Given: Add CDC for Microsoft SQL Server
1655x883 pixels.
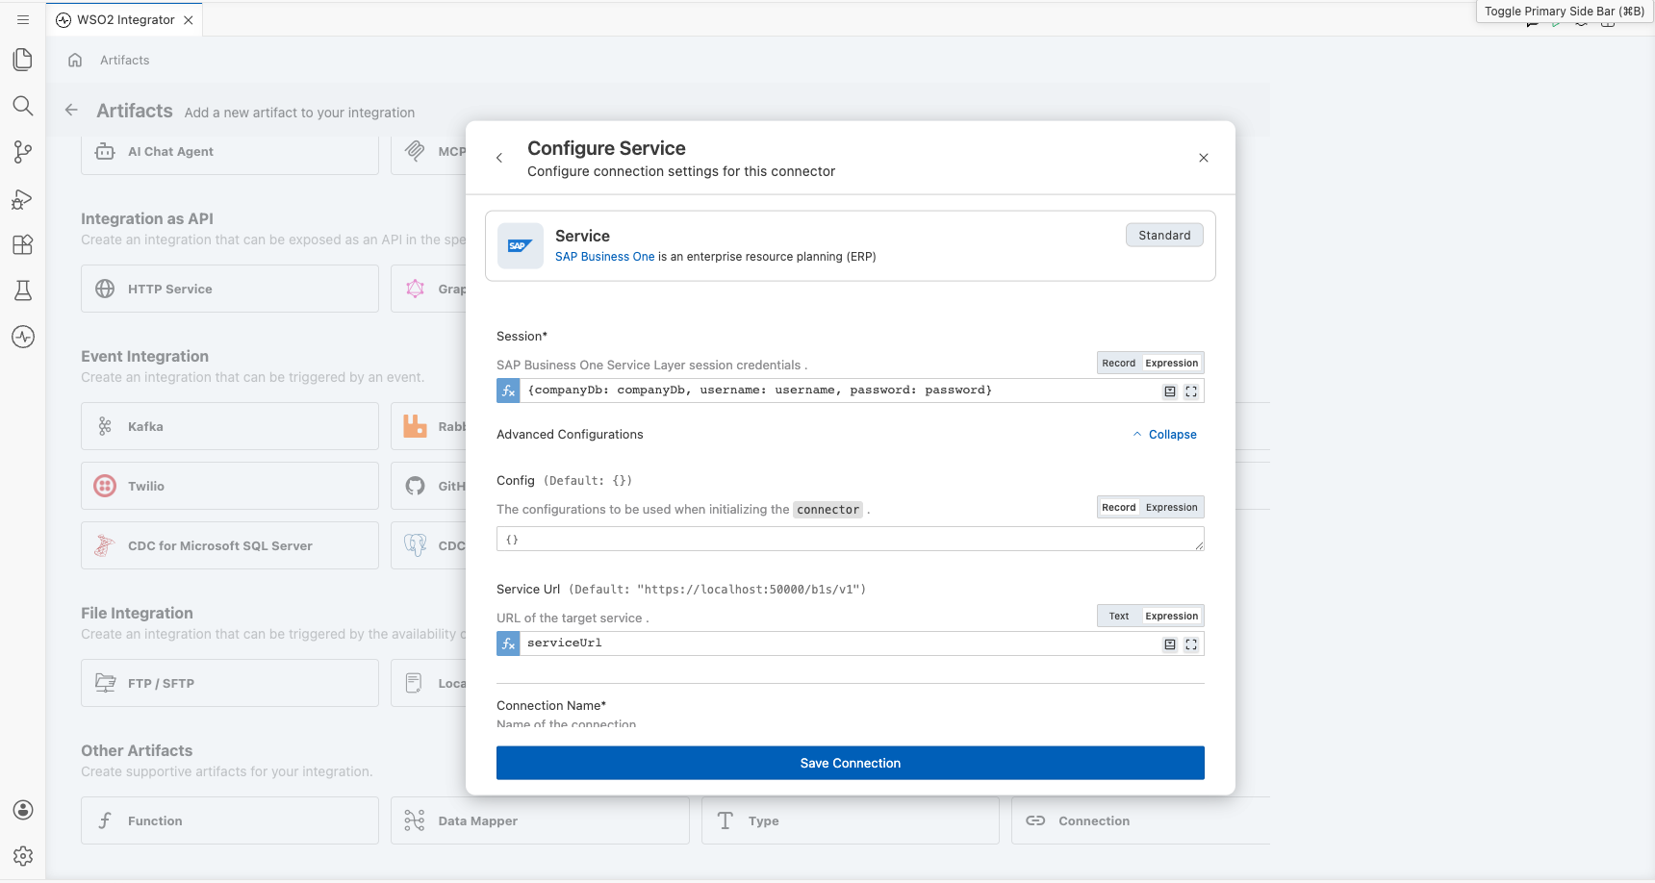Looking at the screenshot, I should point(230,545).
